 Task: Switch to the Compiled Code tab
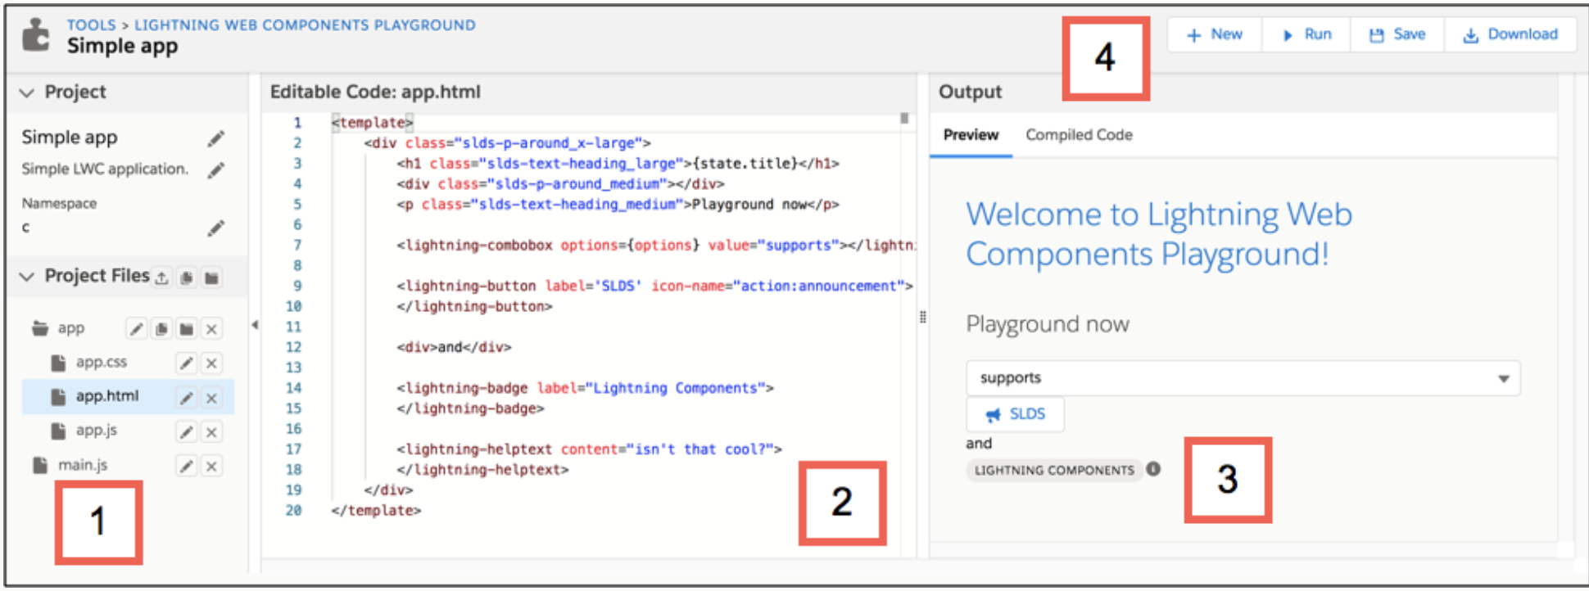pyautogui.click(x=1079, y=135)
